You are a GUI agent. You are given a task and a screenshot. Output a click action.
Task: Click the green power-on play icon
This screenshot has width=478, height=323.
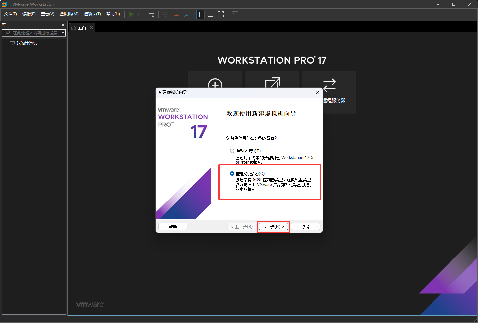[x=132, y=14]
